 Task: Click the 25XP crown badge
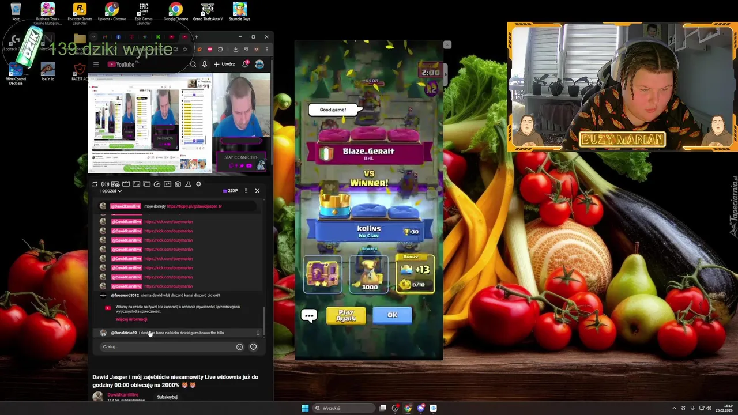coord(231,191)
